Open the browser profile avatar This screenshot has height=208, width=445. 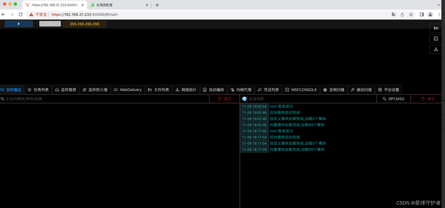click(430, 14)
